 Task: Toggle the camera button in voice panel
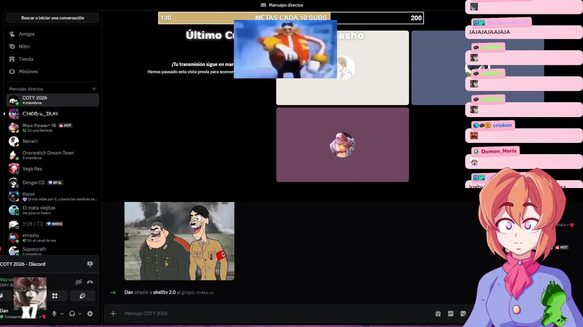[1, 296]
